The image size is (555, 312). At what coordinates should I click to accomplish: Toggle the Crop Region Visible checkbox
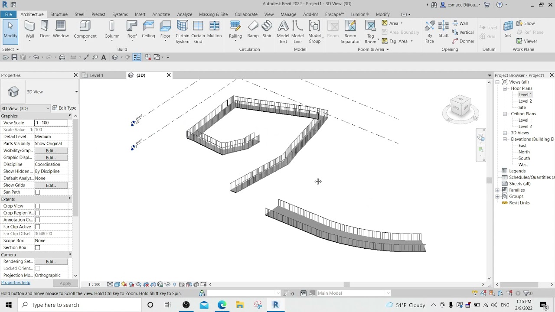coord(37,213)
